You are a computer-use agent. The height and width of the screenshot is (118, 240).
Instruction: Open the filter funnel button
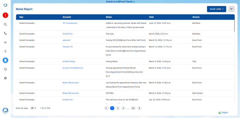[x=231, y=9]
